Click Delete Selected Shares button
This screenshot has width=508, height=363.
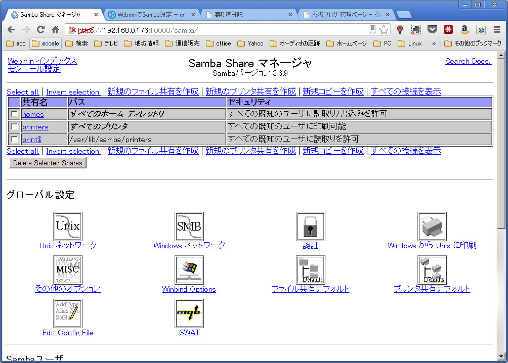coord(48,163)
